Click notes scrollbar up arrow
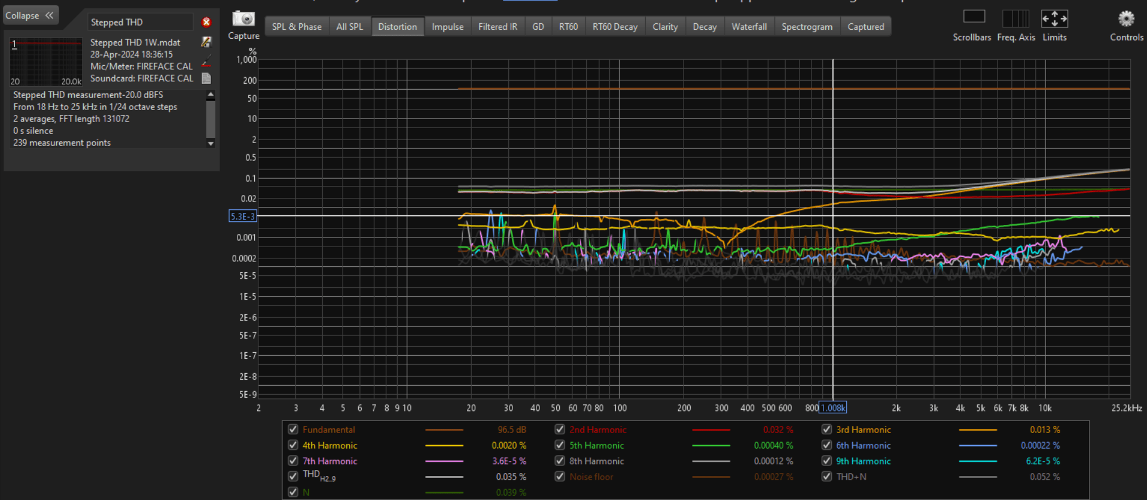Viewport: 1147px width, 500px height. pyautogui.click(x=211, y=95)
